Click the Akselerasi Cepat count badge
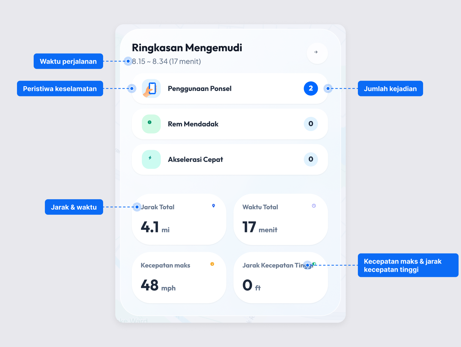 (311, 160)
